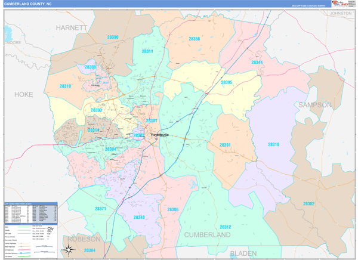Select the HARNETT county name
Viewport: 358px width, 260px height.
coord(72,27)
